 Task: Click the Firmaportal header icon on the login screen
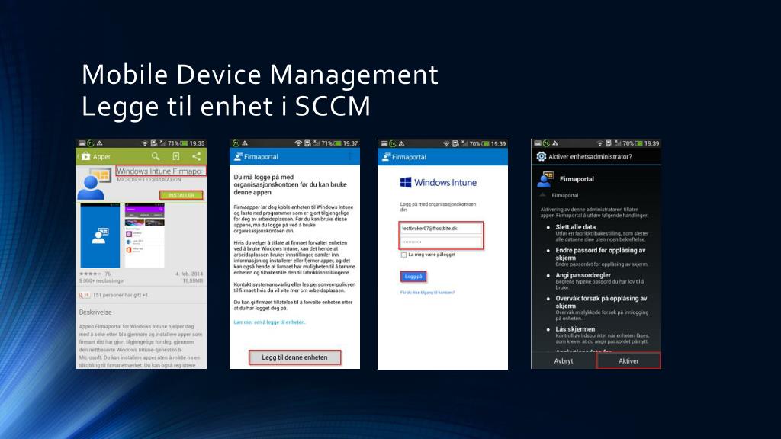pyautogui.click(x=386, y=157)
